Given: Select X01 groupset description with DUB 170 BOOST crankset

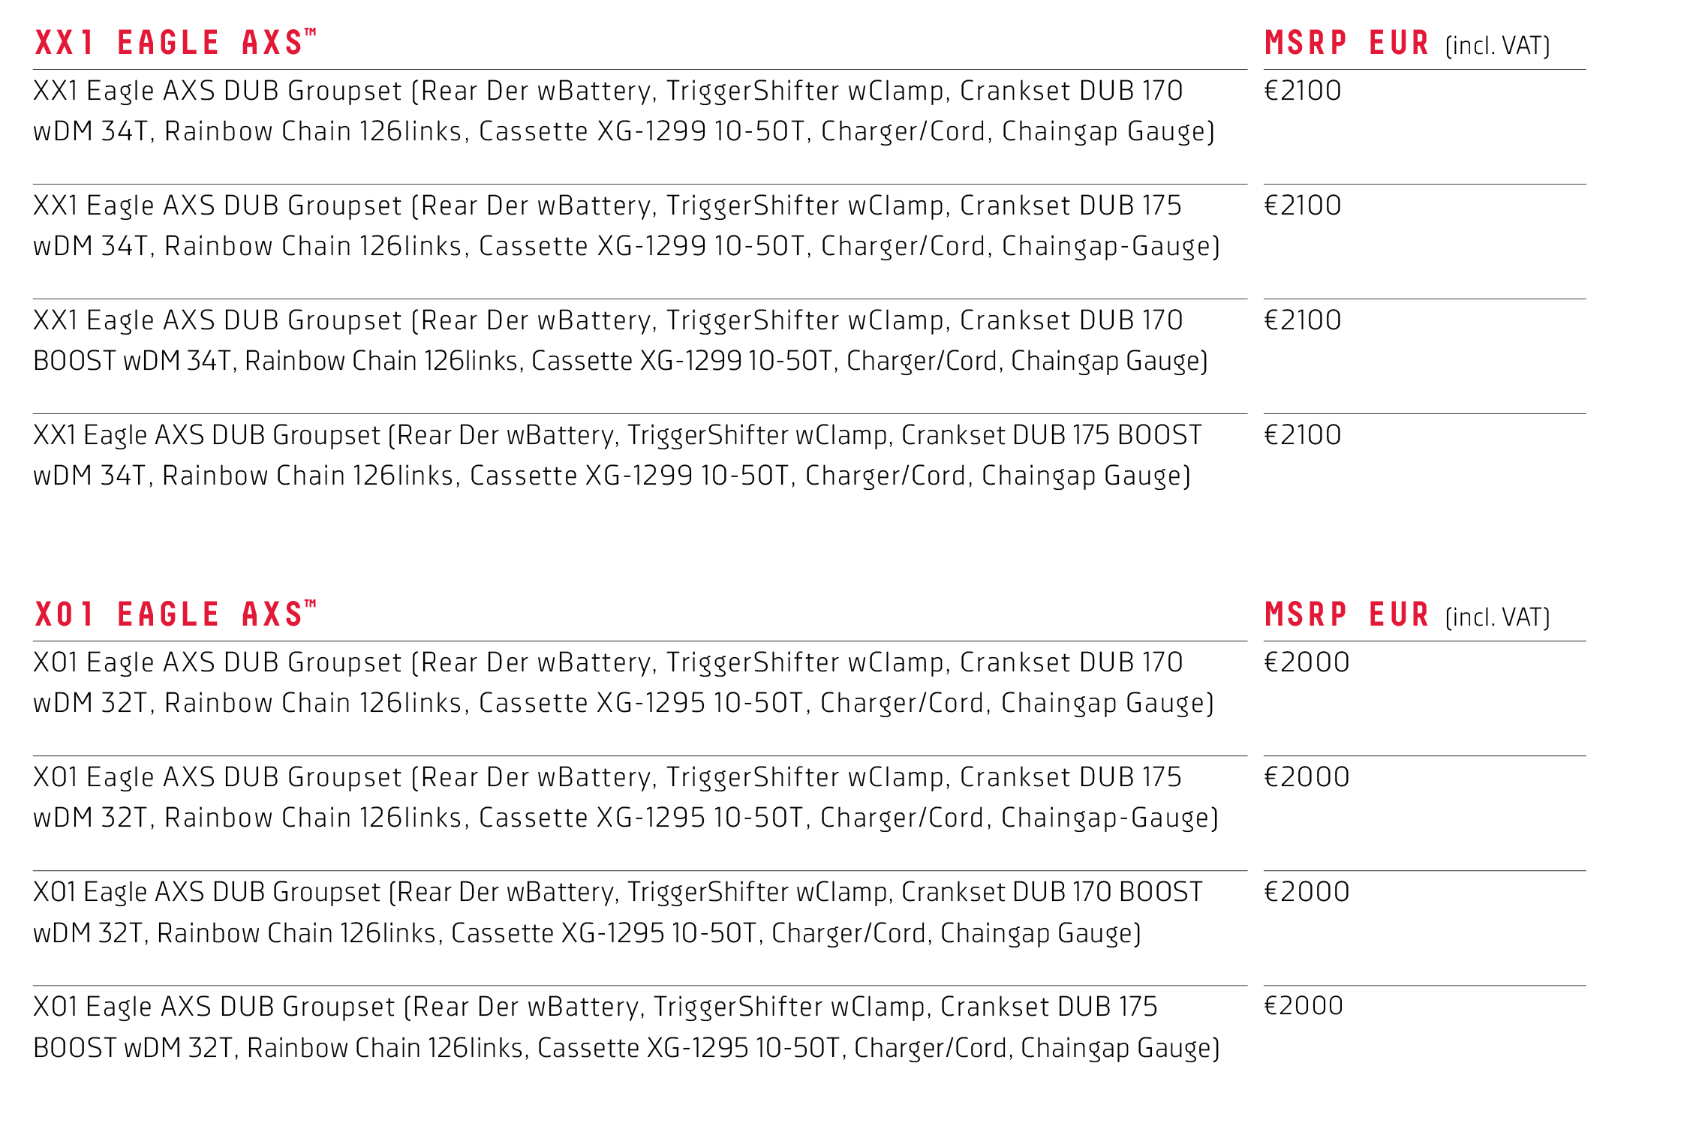Looking at the screenshot, I should point(617,912).
